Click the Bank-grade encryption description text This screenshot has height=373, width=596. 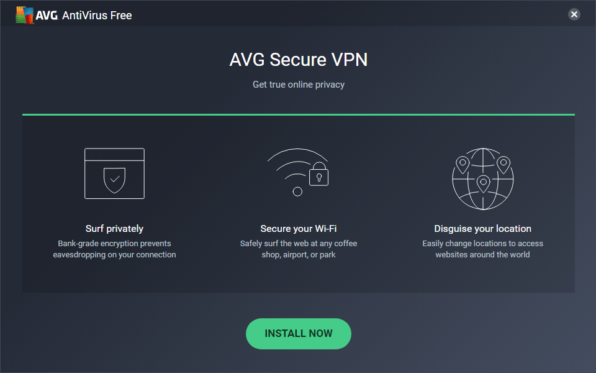tap(114, 249)
